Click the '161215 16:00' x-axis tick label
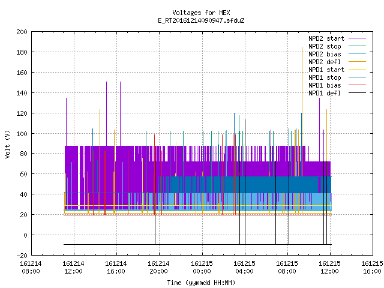384x288 pixels. click(x=372, y=268)
